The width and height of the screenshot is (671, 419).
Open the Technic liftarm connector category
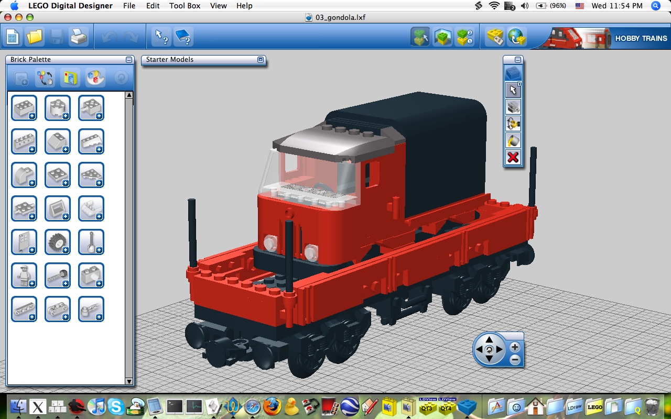[x=58, y=309]
